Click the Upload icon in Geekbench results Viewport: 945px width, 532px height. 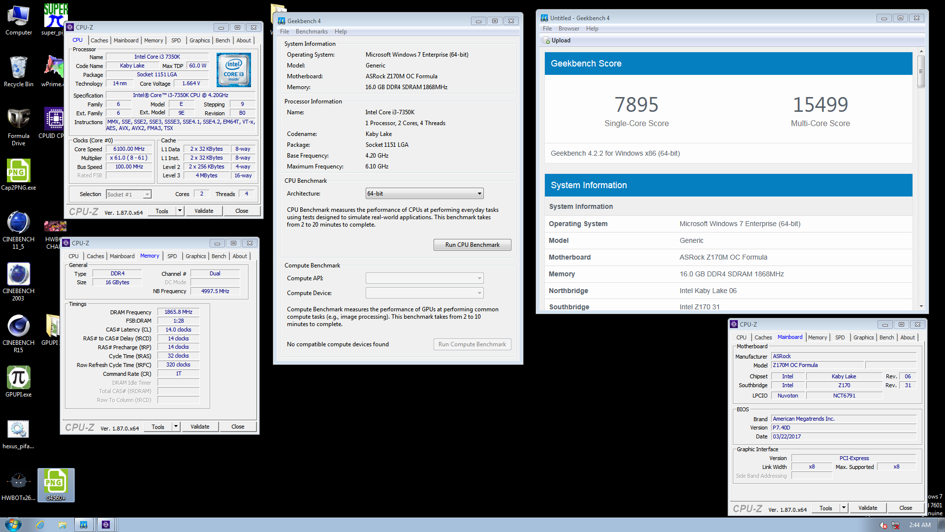546,40
